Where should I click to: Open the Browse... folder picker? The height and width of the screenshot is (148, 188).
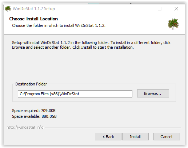pyautogui.click(x=153, y=93)
